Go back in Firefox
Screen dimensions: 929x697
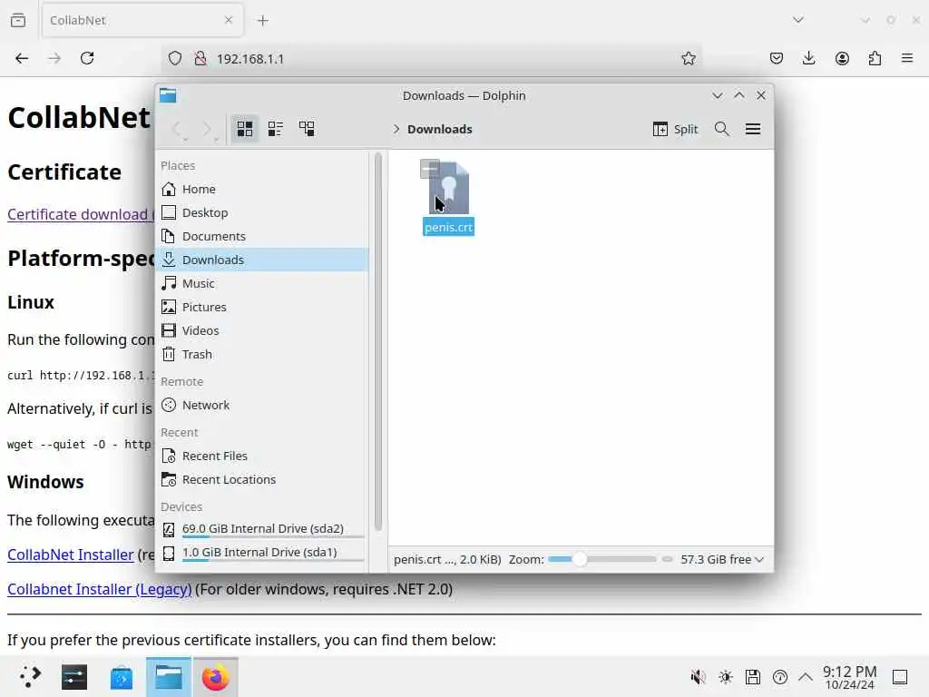(22, 58)
